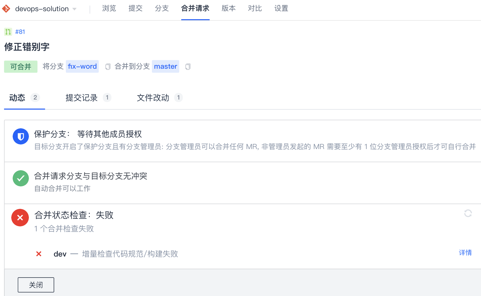Click the 修正错别字 merge request title
Screen dimensions: 481x296
click(27, 47)
